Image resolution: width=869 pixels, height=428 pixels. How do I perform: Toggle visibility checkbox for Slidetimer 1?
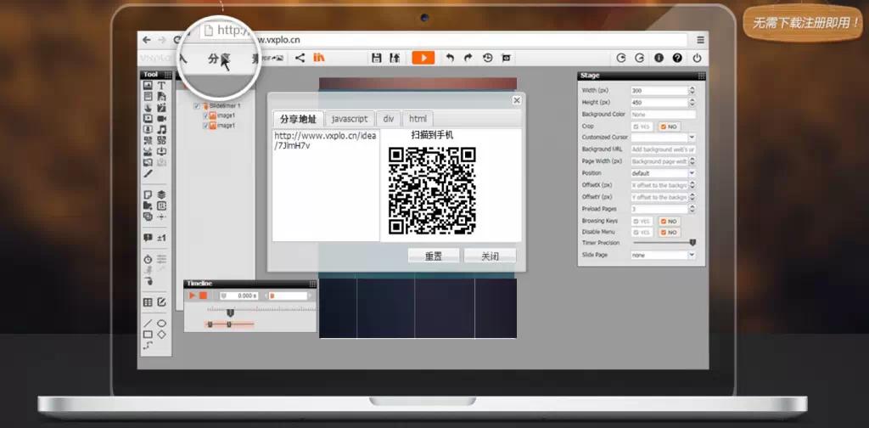(197, 105)
